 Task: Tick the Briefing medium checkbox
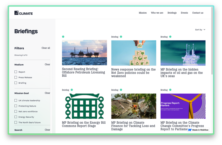(16, 83)
